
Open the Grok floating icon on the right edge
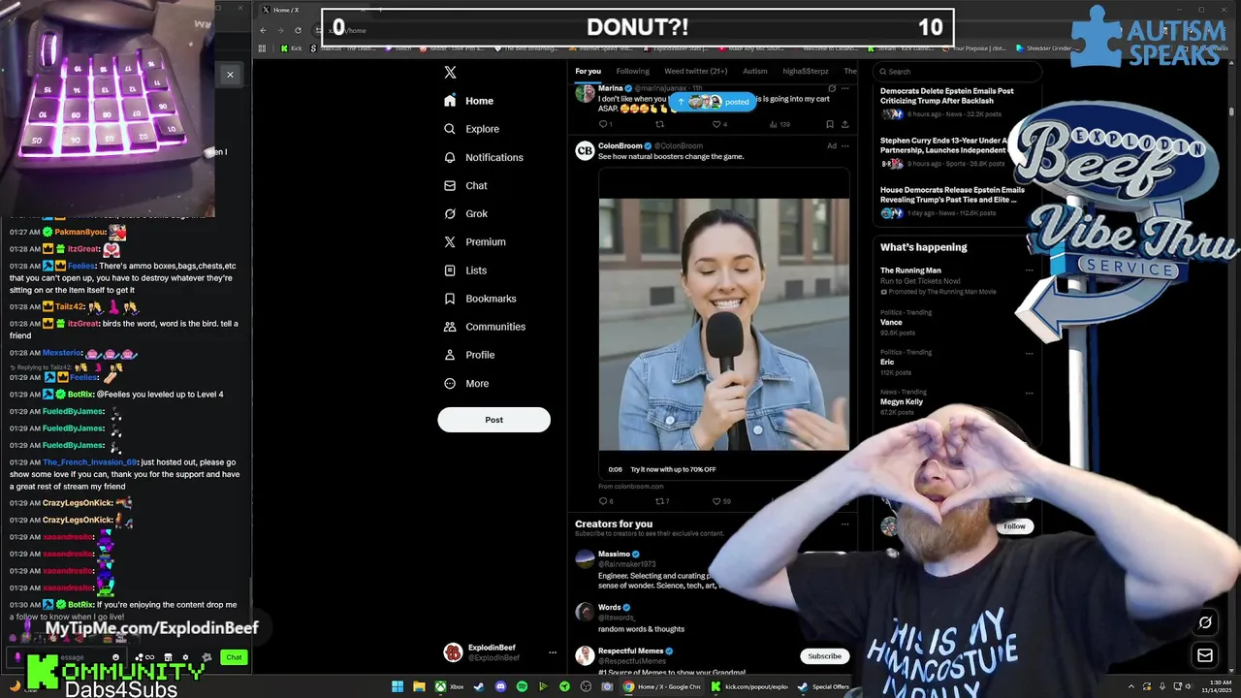tap(1205, 622)
